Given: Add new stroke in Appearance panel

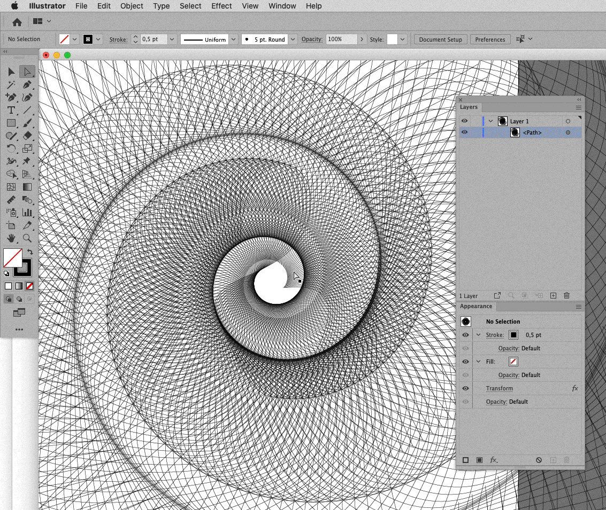Looking at the screenshot, I should [x=466, y=460].
